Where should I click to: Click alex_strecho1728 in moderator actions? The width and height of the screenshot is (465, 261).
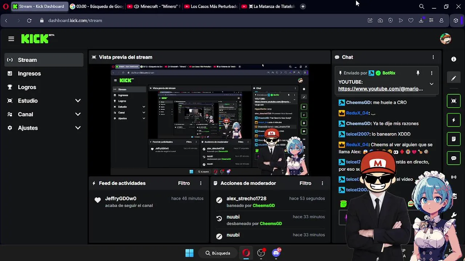pyautogui.click(x=246, y=199)
